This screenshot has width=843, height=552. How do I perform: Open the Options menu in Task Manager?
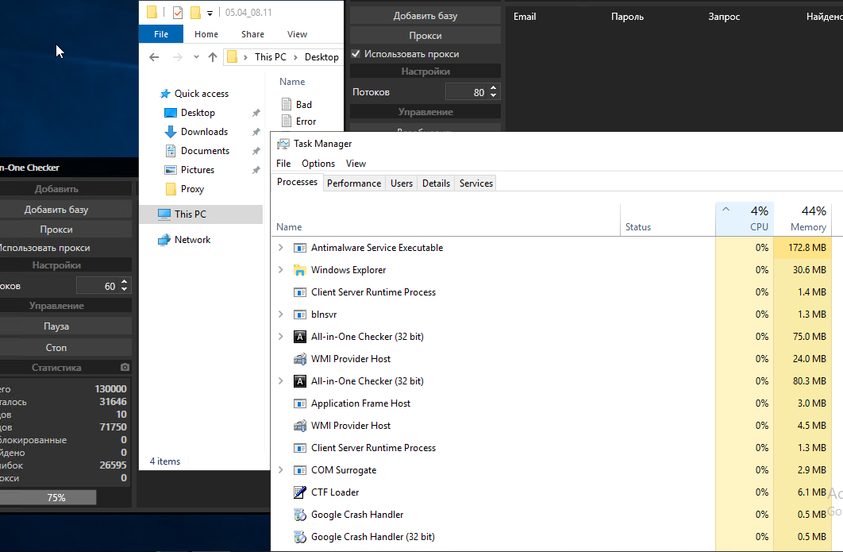pos(318,164)
